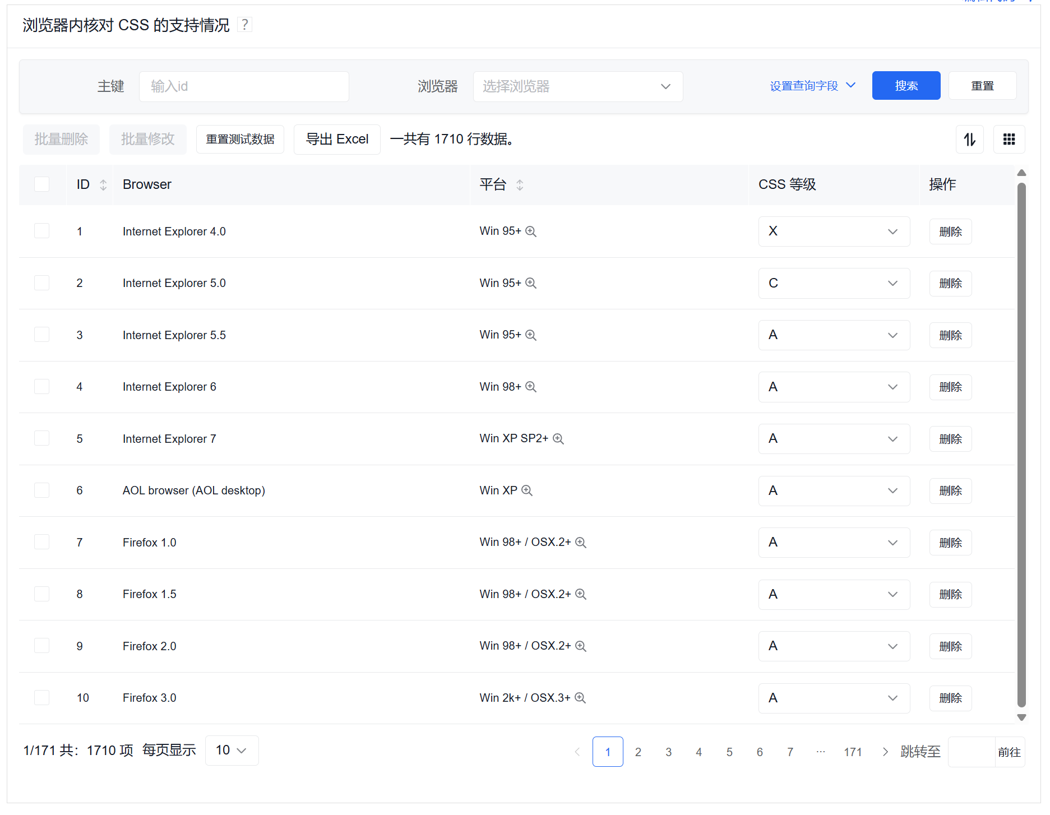
Task: Check the row for Internet Explorer 4.0
Action: (41, 231)
